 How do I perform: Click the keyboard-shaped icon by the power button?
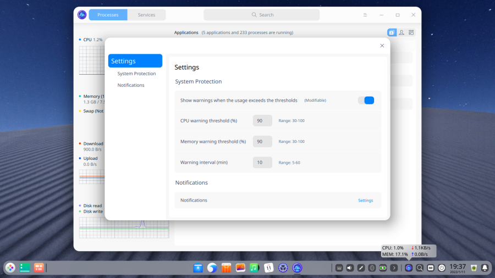pyautogui.click(x=431, y=268)
